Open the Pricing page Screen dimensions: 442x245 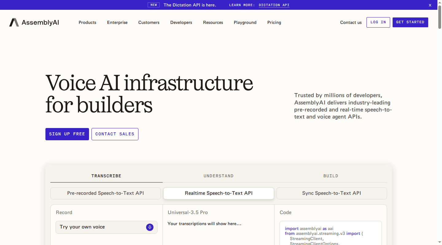(274, 22)
